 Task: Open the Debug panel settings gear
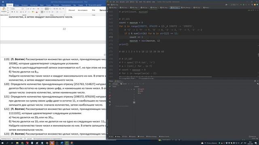(x=255, y=81)
